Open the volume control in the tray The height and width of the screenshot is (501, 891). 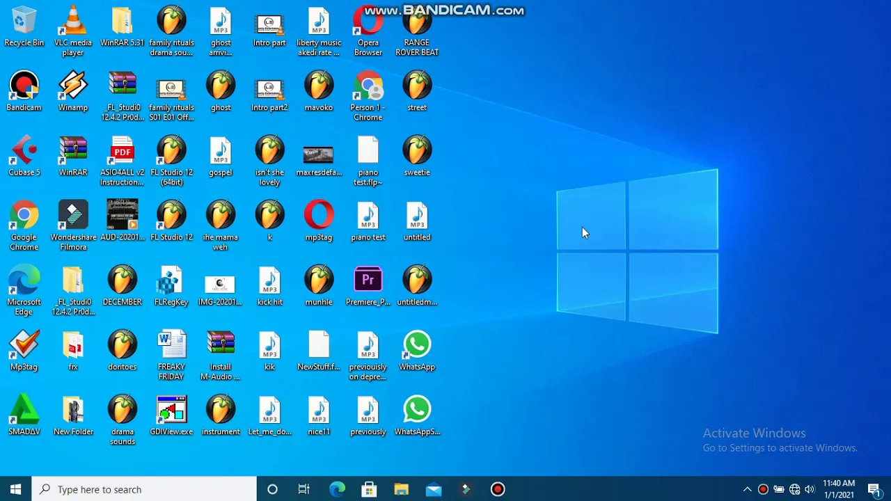click(810, 489)
